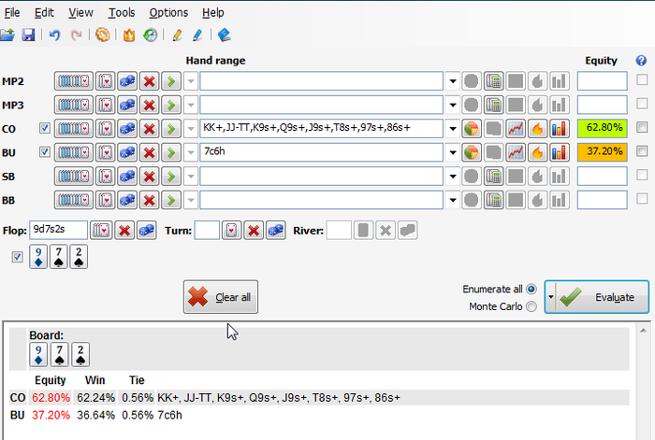Open small gray dropdown left of CO range
Viewport: 655px width, 440px height.
191,129
